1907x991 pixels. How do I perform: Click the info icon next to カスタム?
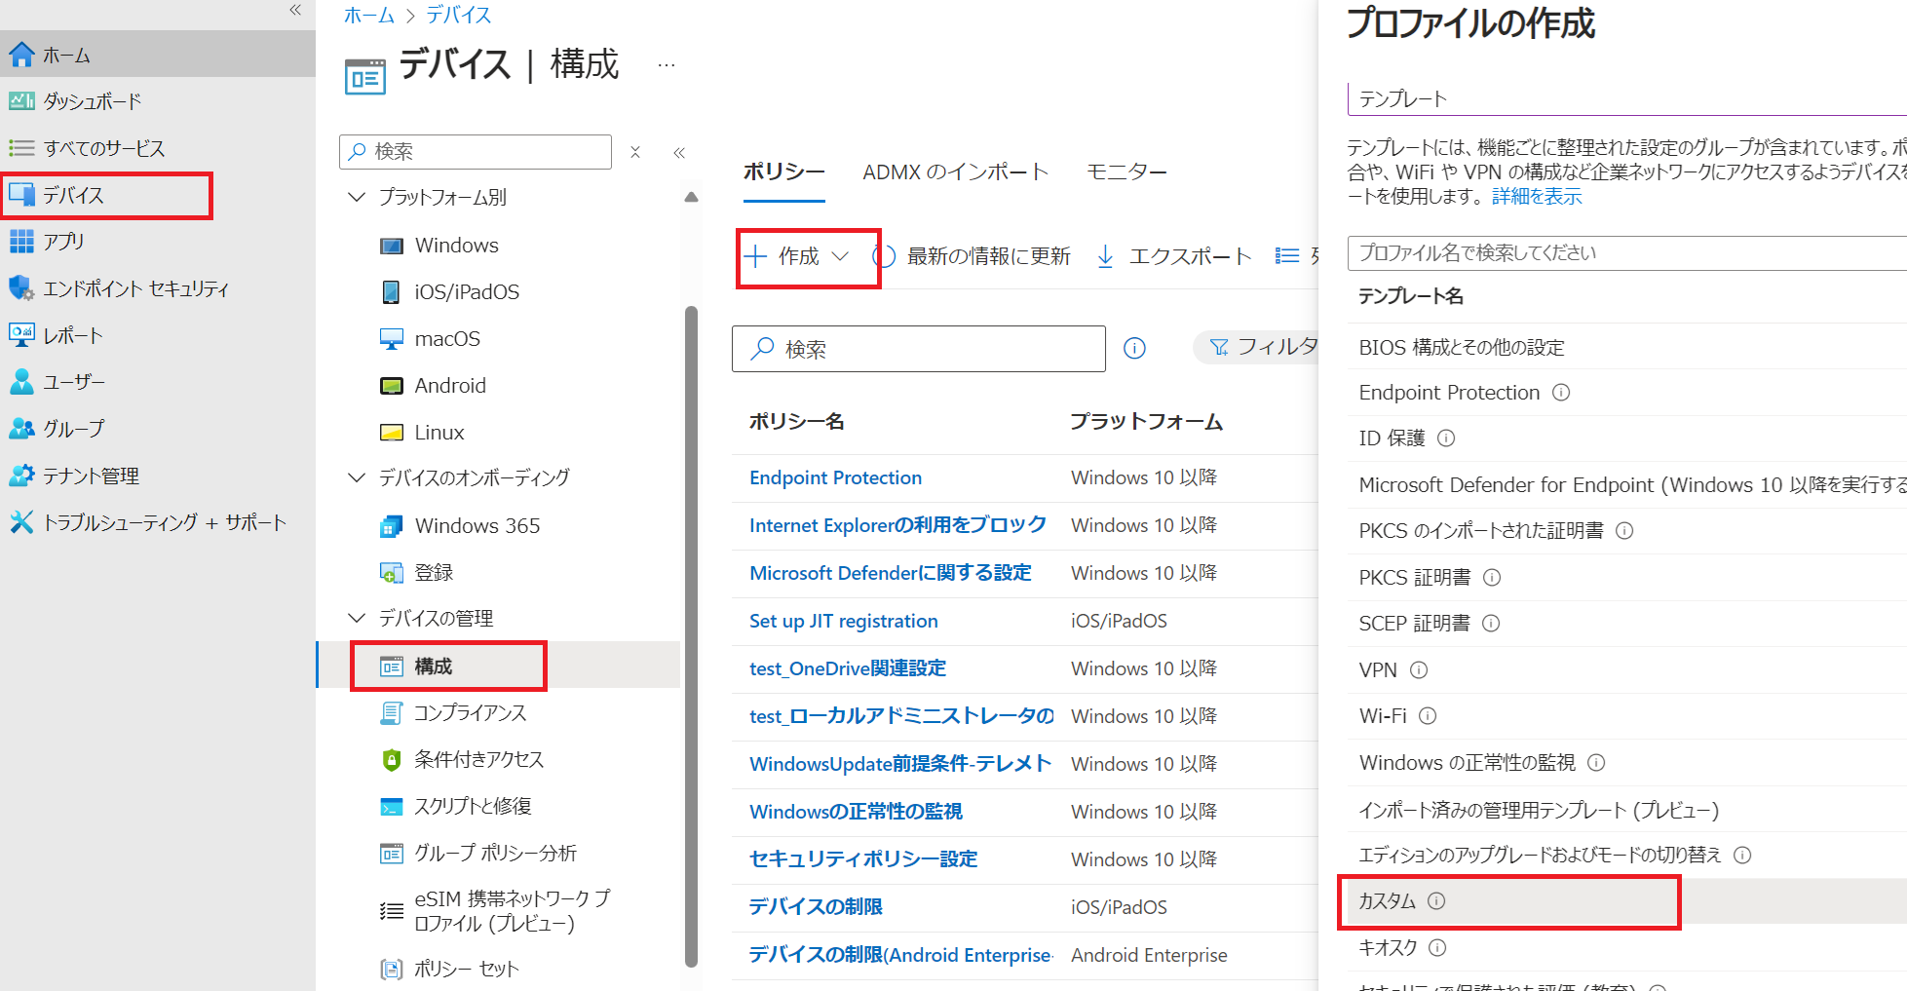(1436, 901)
